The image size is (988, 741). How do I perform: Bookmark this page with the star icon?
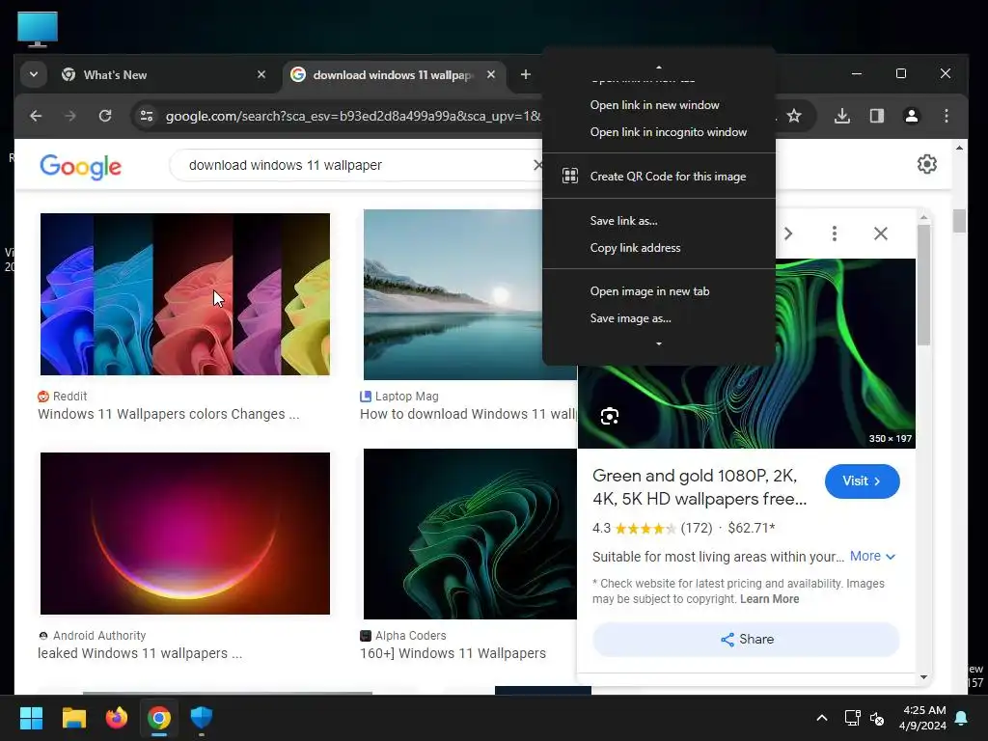[x=795, y=116]
